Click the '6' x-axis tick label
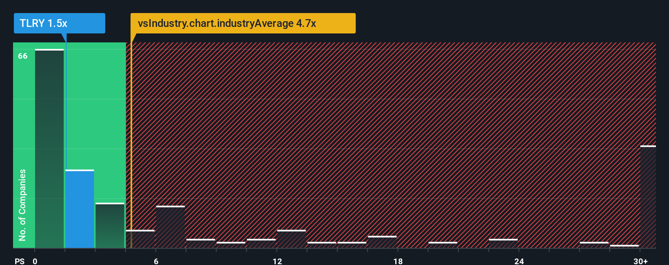This screenshot has height=265, width=669. (156, 261)
